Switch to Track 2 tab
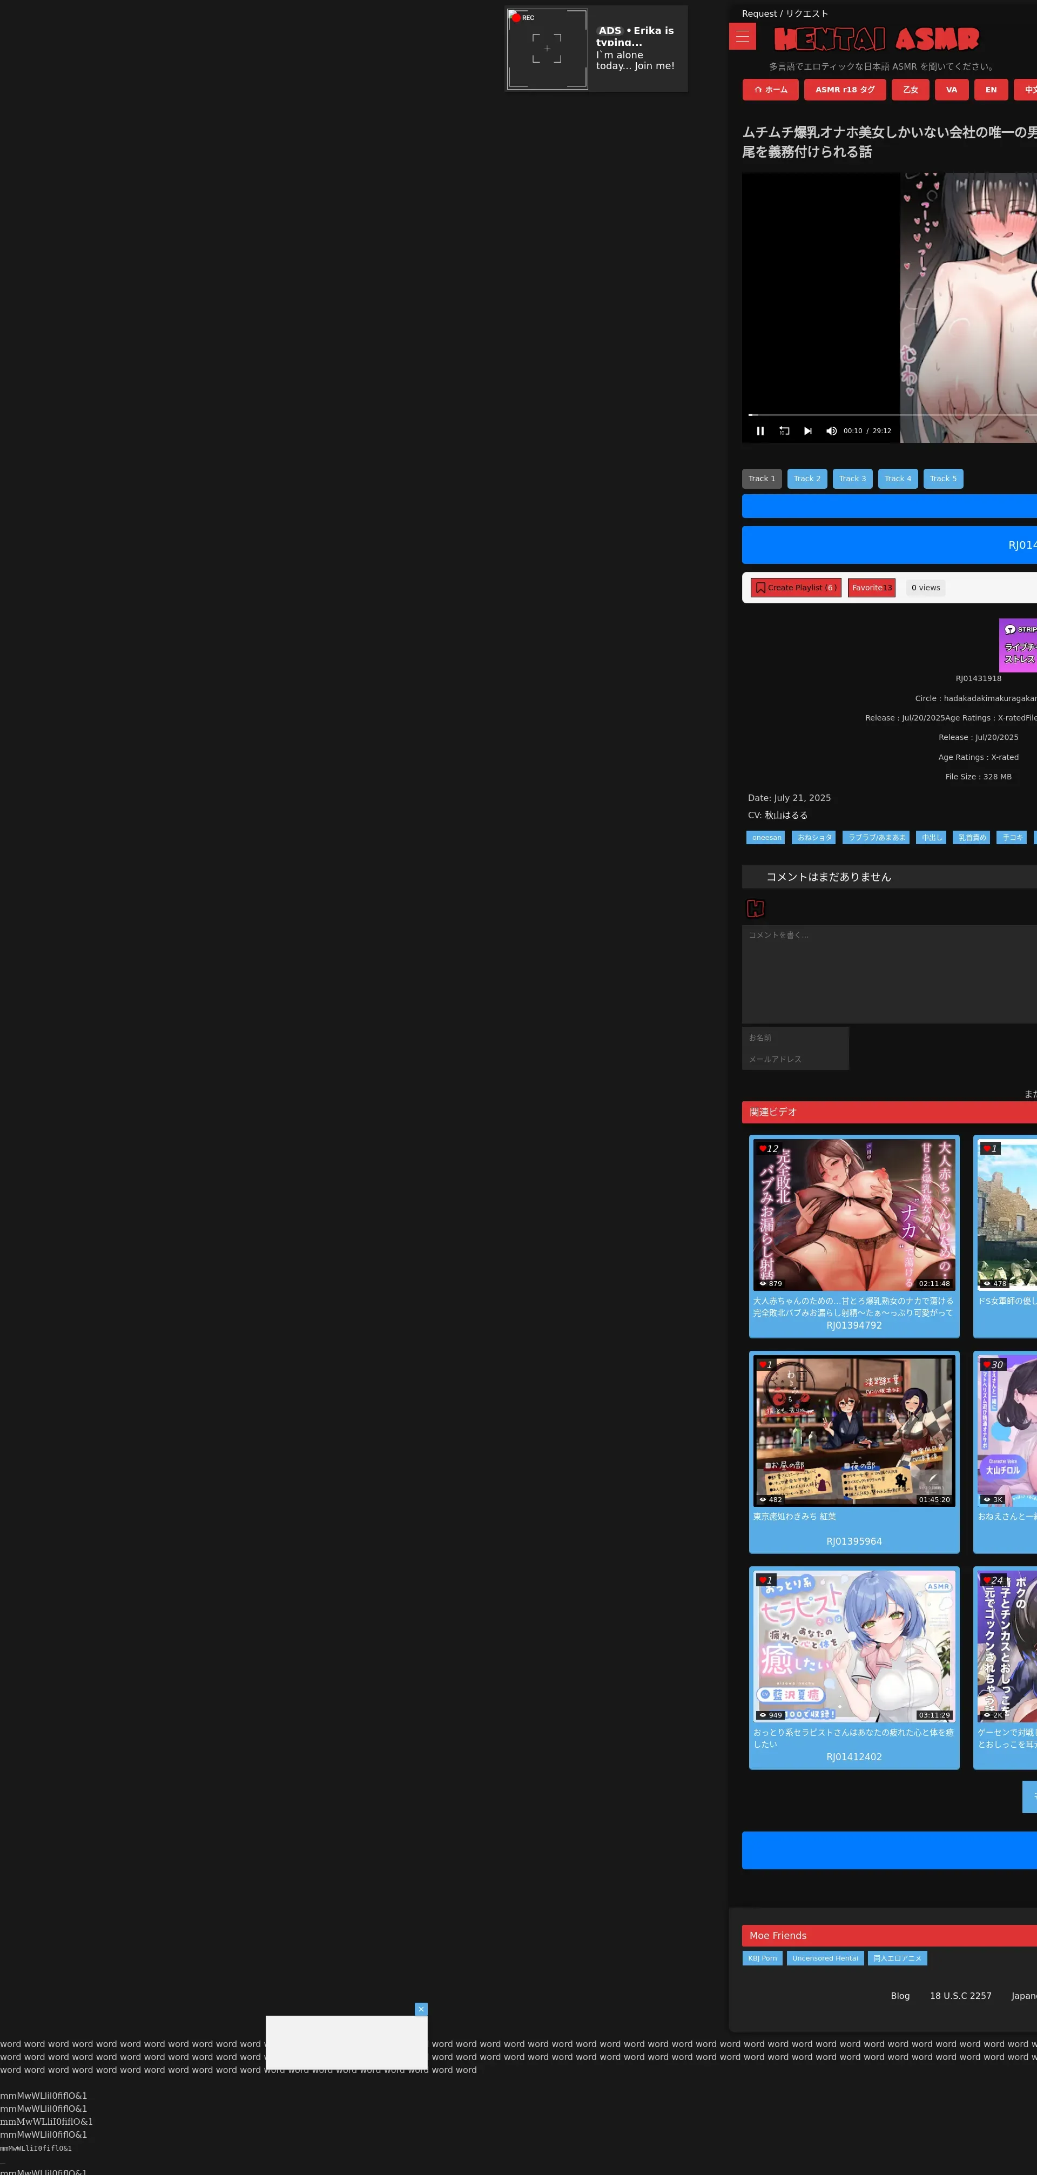 tap(806, 479)
